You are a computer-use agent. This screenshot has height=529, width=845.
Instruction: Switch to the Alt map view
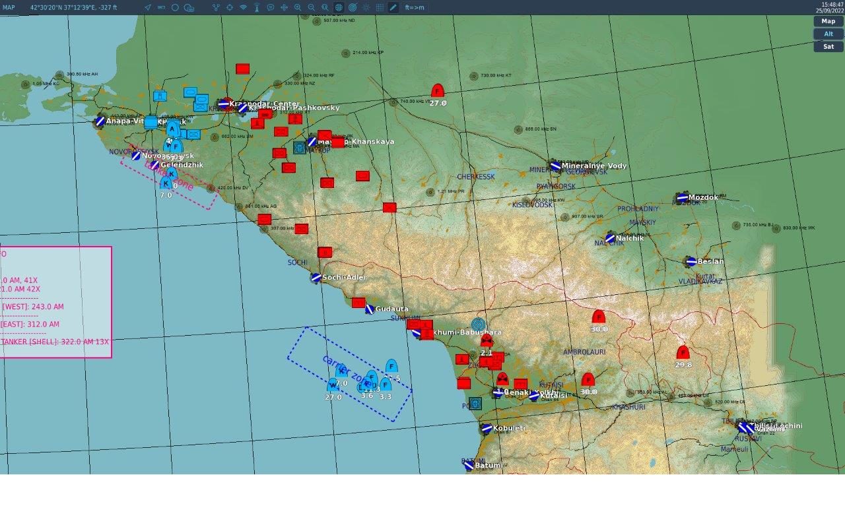click(x=827, y=34)
